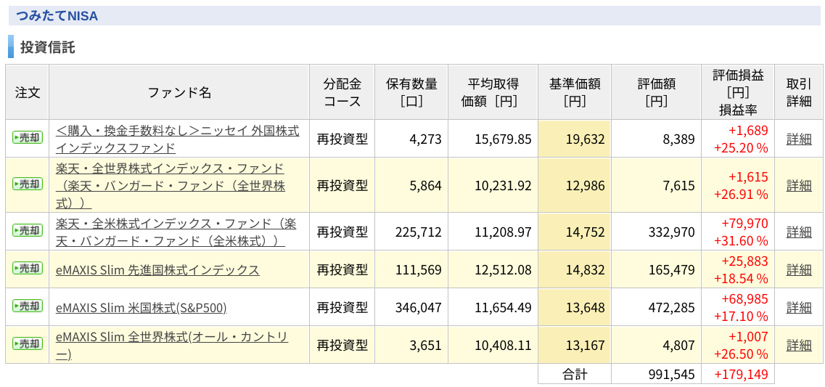This screenshot has width=825, height=387.
Task: View 詳細 for eMAXIS Slim 先進国株式 row
Action: tap(799, 269)
